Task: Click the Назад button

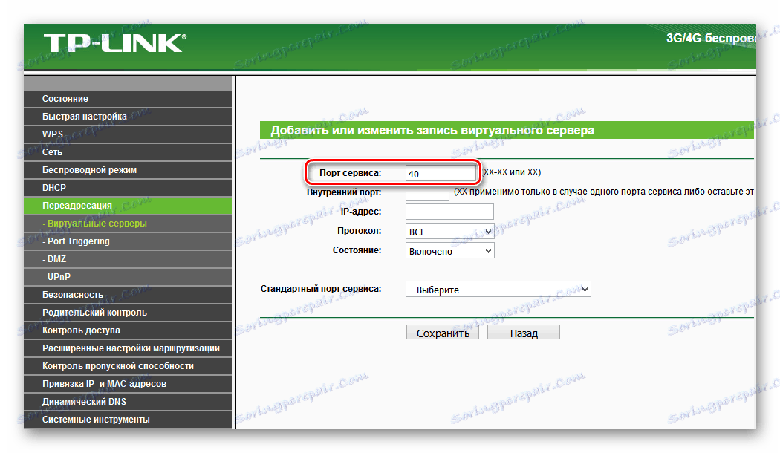Action: (524, 333)
